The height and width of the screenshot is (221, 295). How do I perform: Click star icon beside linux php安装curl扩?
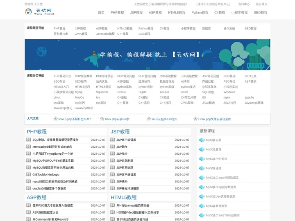pos(102,119)
